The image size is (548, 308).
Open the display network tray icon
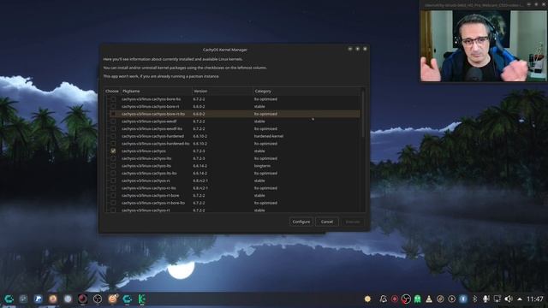497,299
